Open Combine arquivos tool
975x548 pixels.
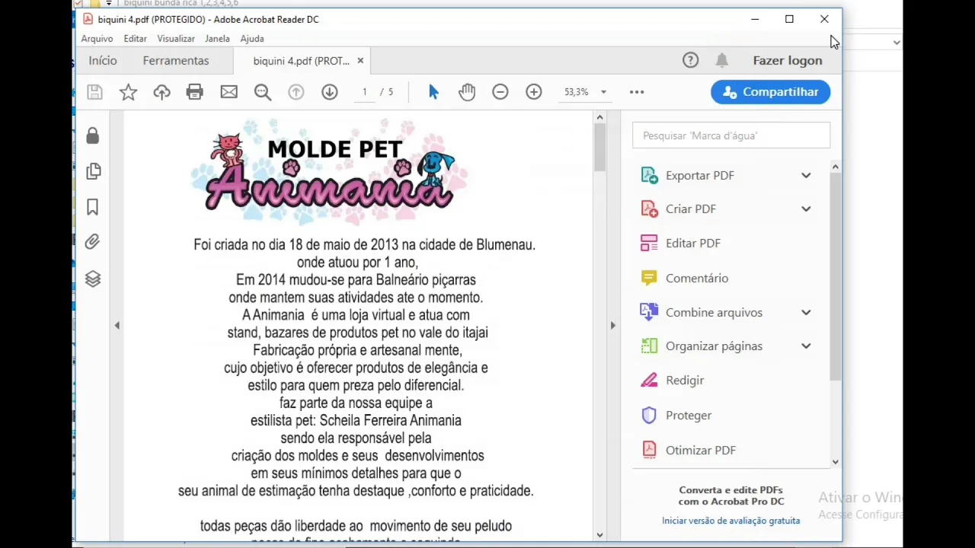(713, 313)
